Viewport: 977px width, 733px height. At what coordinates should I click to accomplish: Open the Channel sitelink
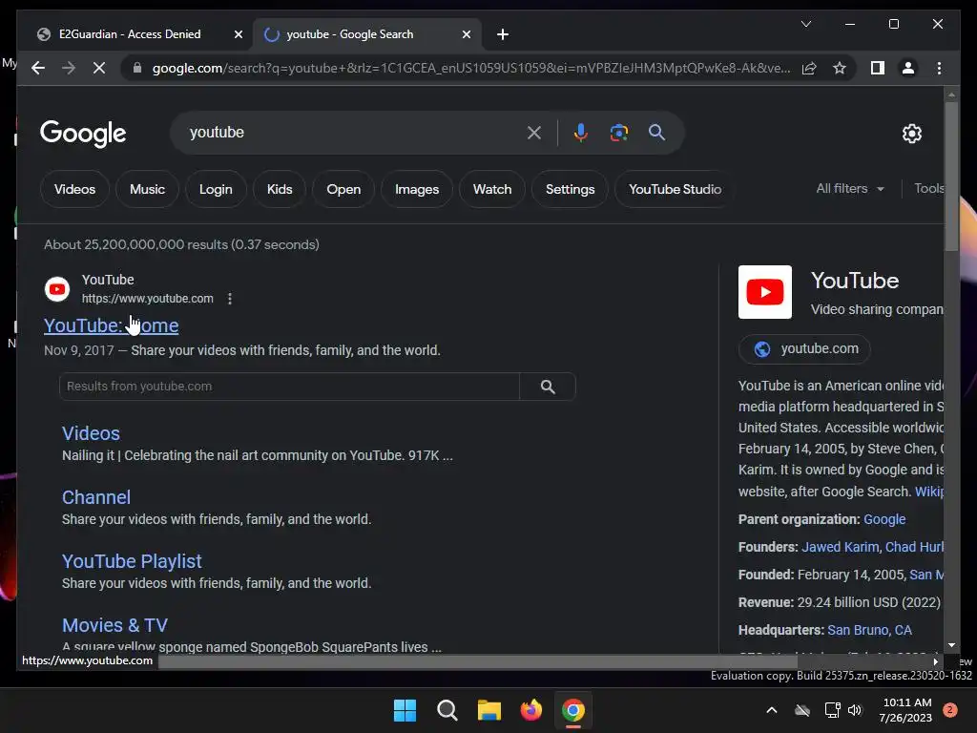coord(96,497)
